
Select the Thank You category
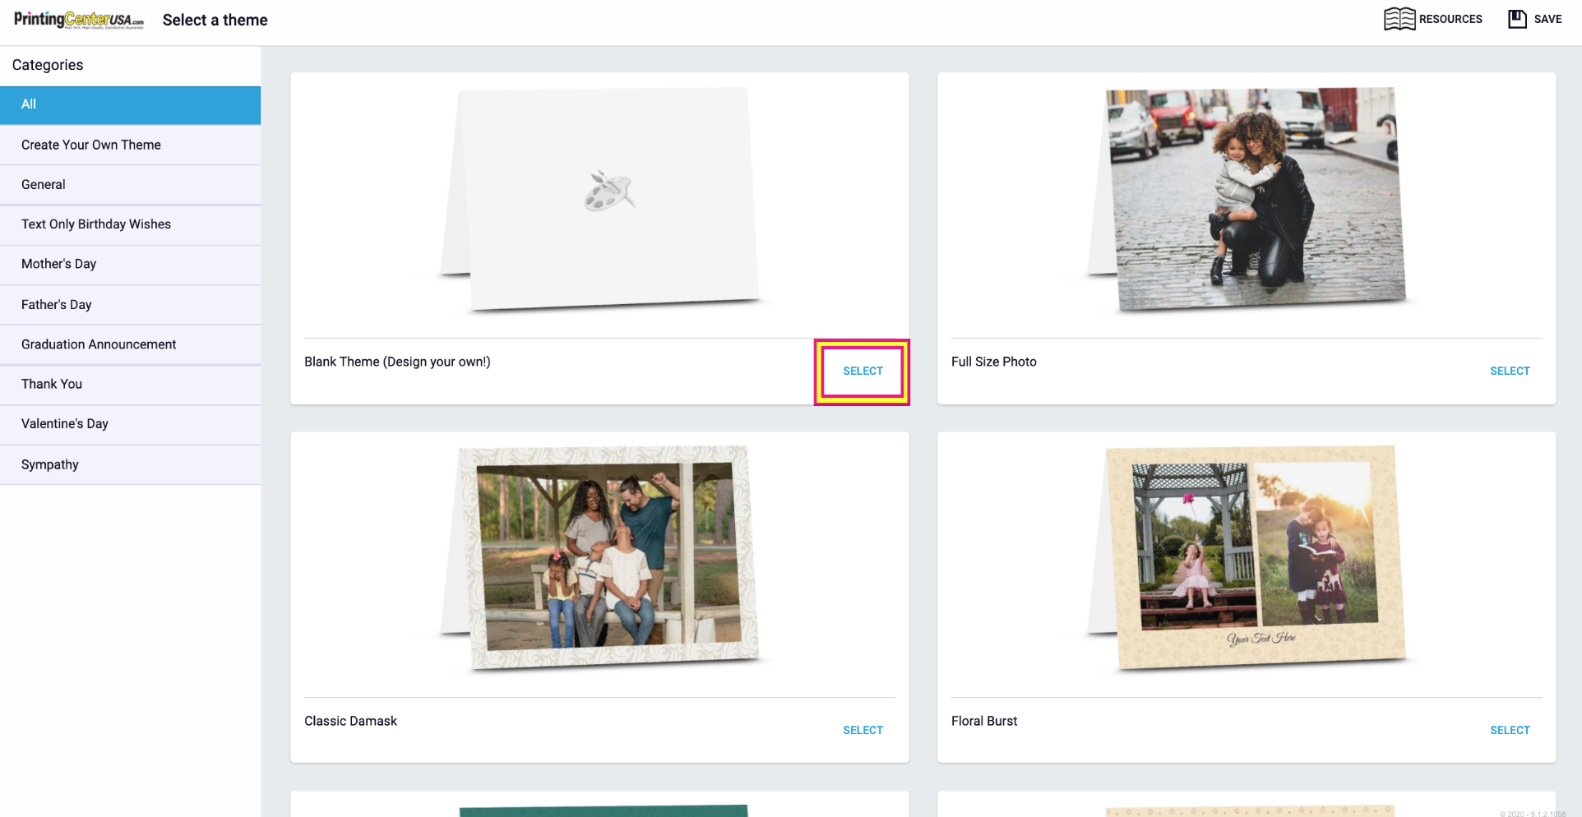click(130, 384)
